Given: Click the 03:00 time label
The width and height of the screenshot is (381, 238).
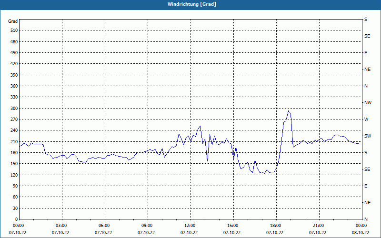Looking at the screenshot, I should [x=61, y=226].
